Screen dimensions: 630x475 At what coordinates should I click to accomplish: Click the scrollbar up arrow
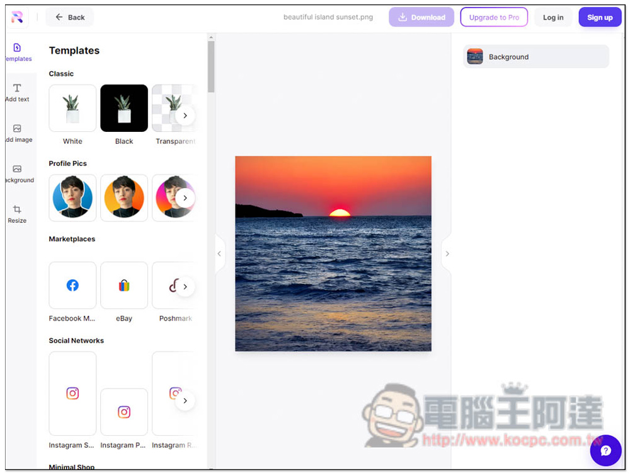(211, 37)
